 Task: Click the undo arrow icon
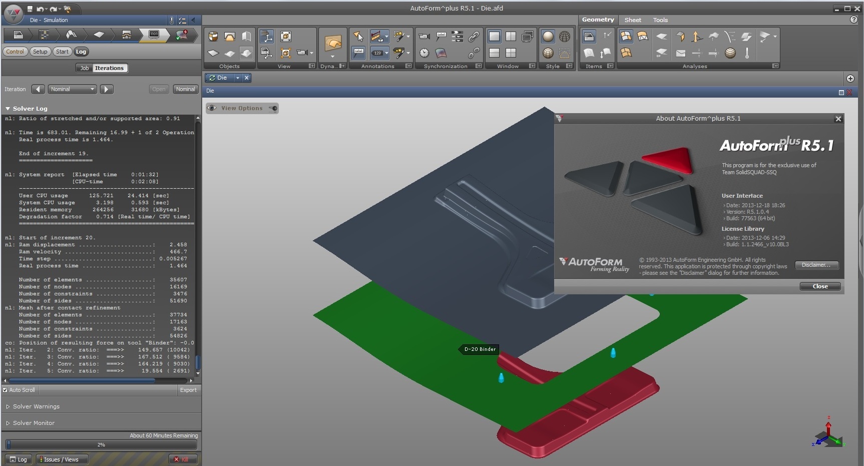(x=40, y=9)
